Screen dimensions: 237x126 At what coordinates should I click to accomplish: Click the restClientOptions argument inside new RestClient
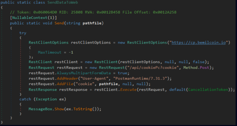point(140,62)
